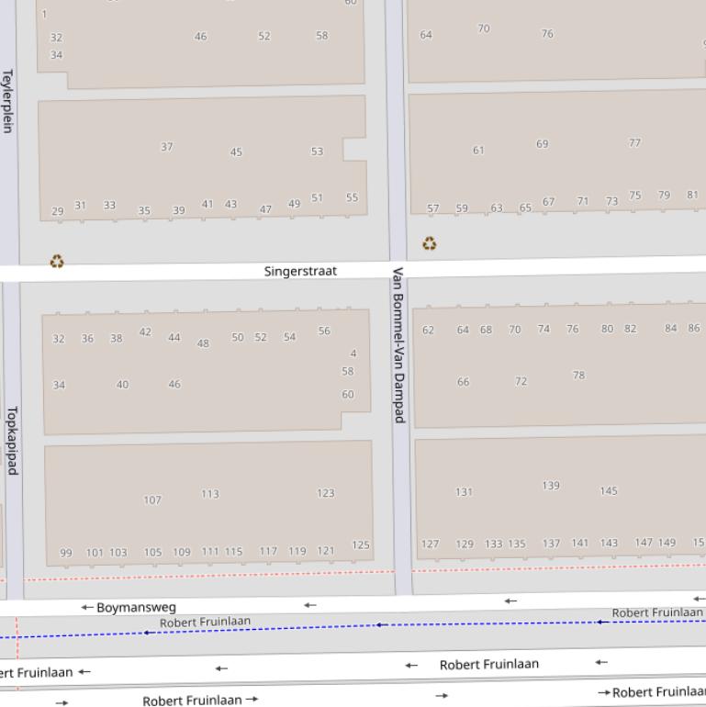Select building number 145

coord(609,491)
